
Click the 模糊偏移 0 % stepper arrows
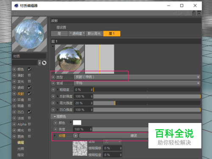(121, 148)
